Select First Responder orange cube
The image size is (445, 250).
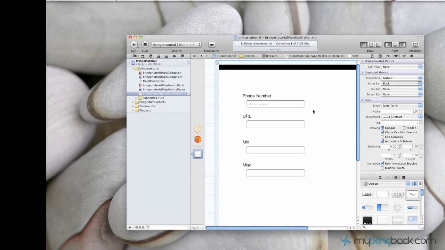[197, 140]
